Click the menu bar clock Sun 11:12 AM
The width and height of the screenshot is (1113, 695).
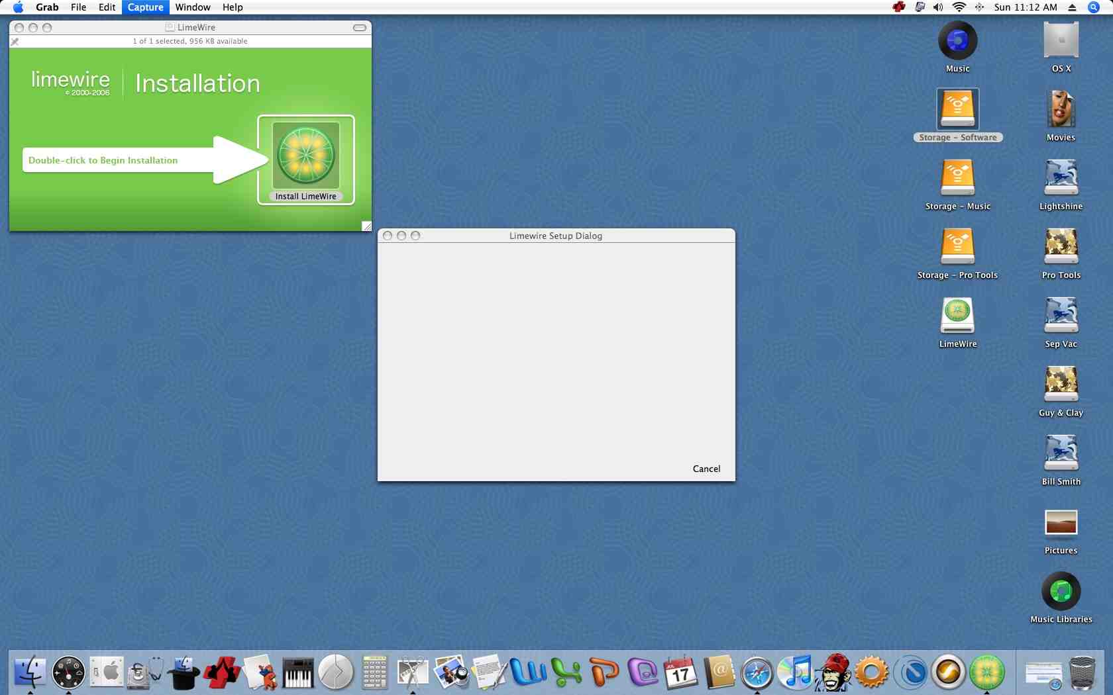(1025, 7)
